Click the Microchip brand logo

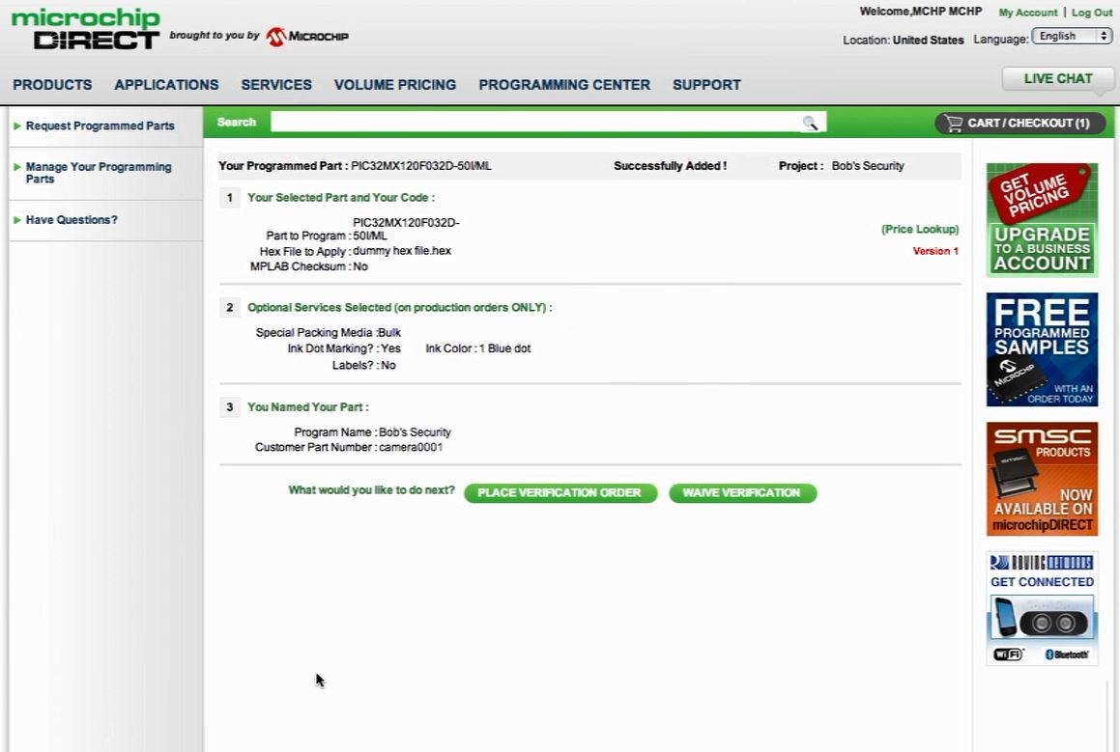307,37
